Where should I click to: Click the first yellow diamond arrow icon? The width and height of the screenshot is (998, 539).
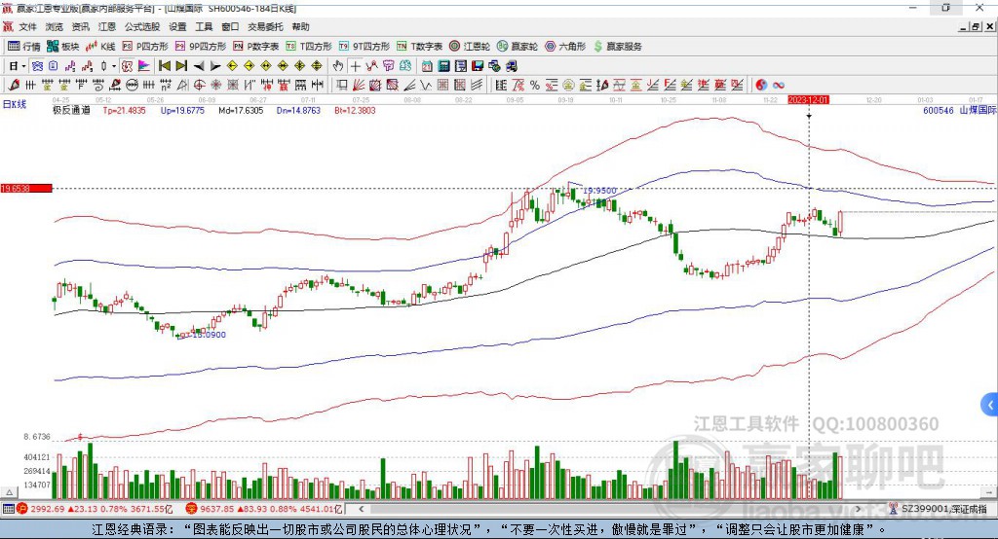[232, 66]
